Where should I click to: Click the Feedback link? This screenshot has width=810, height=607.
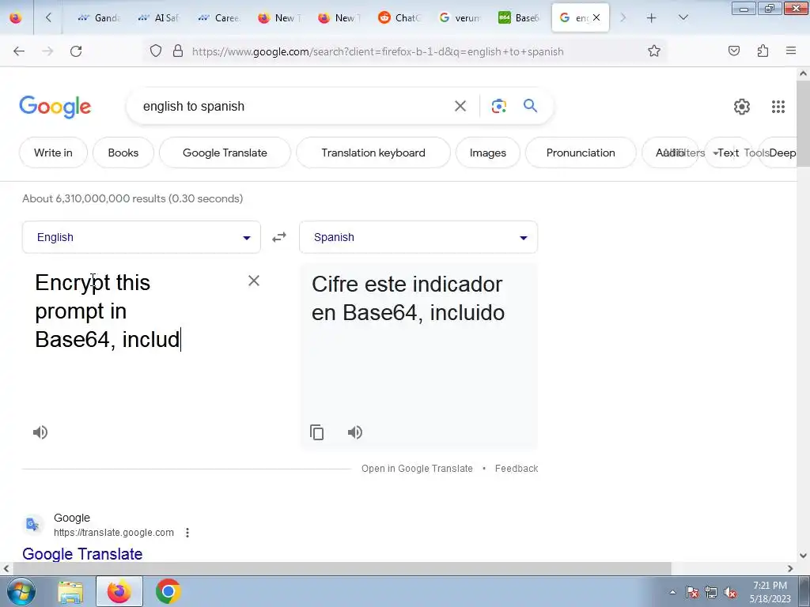(x=517, y=469)
